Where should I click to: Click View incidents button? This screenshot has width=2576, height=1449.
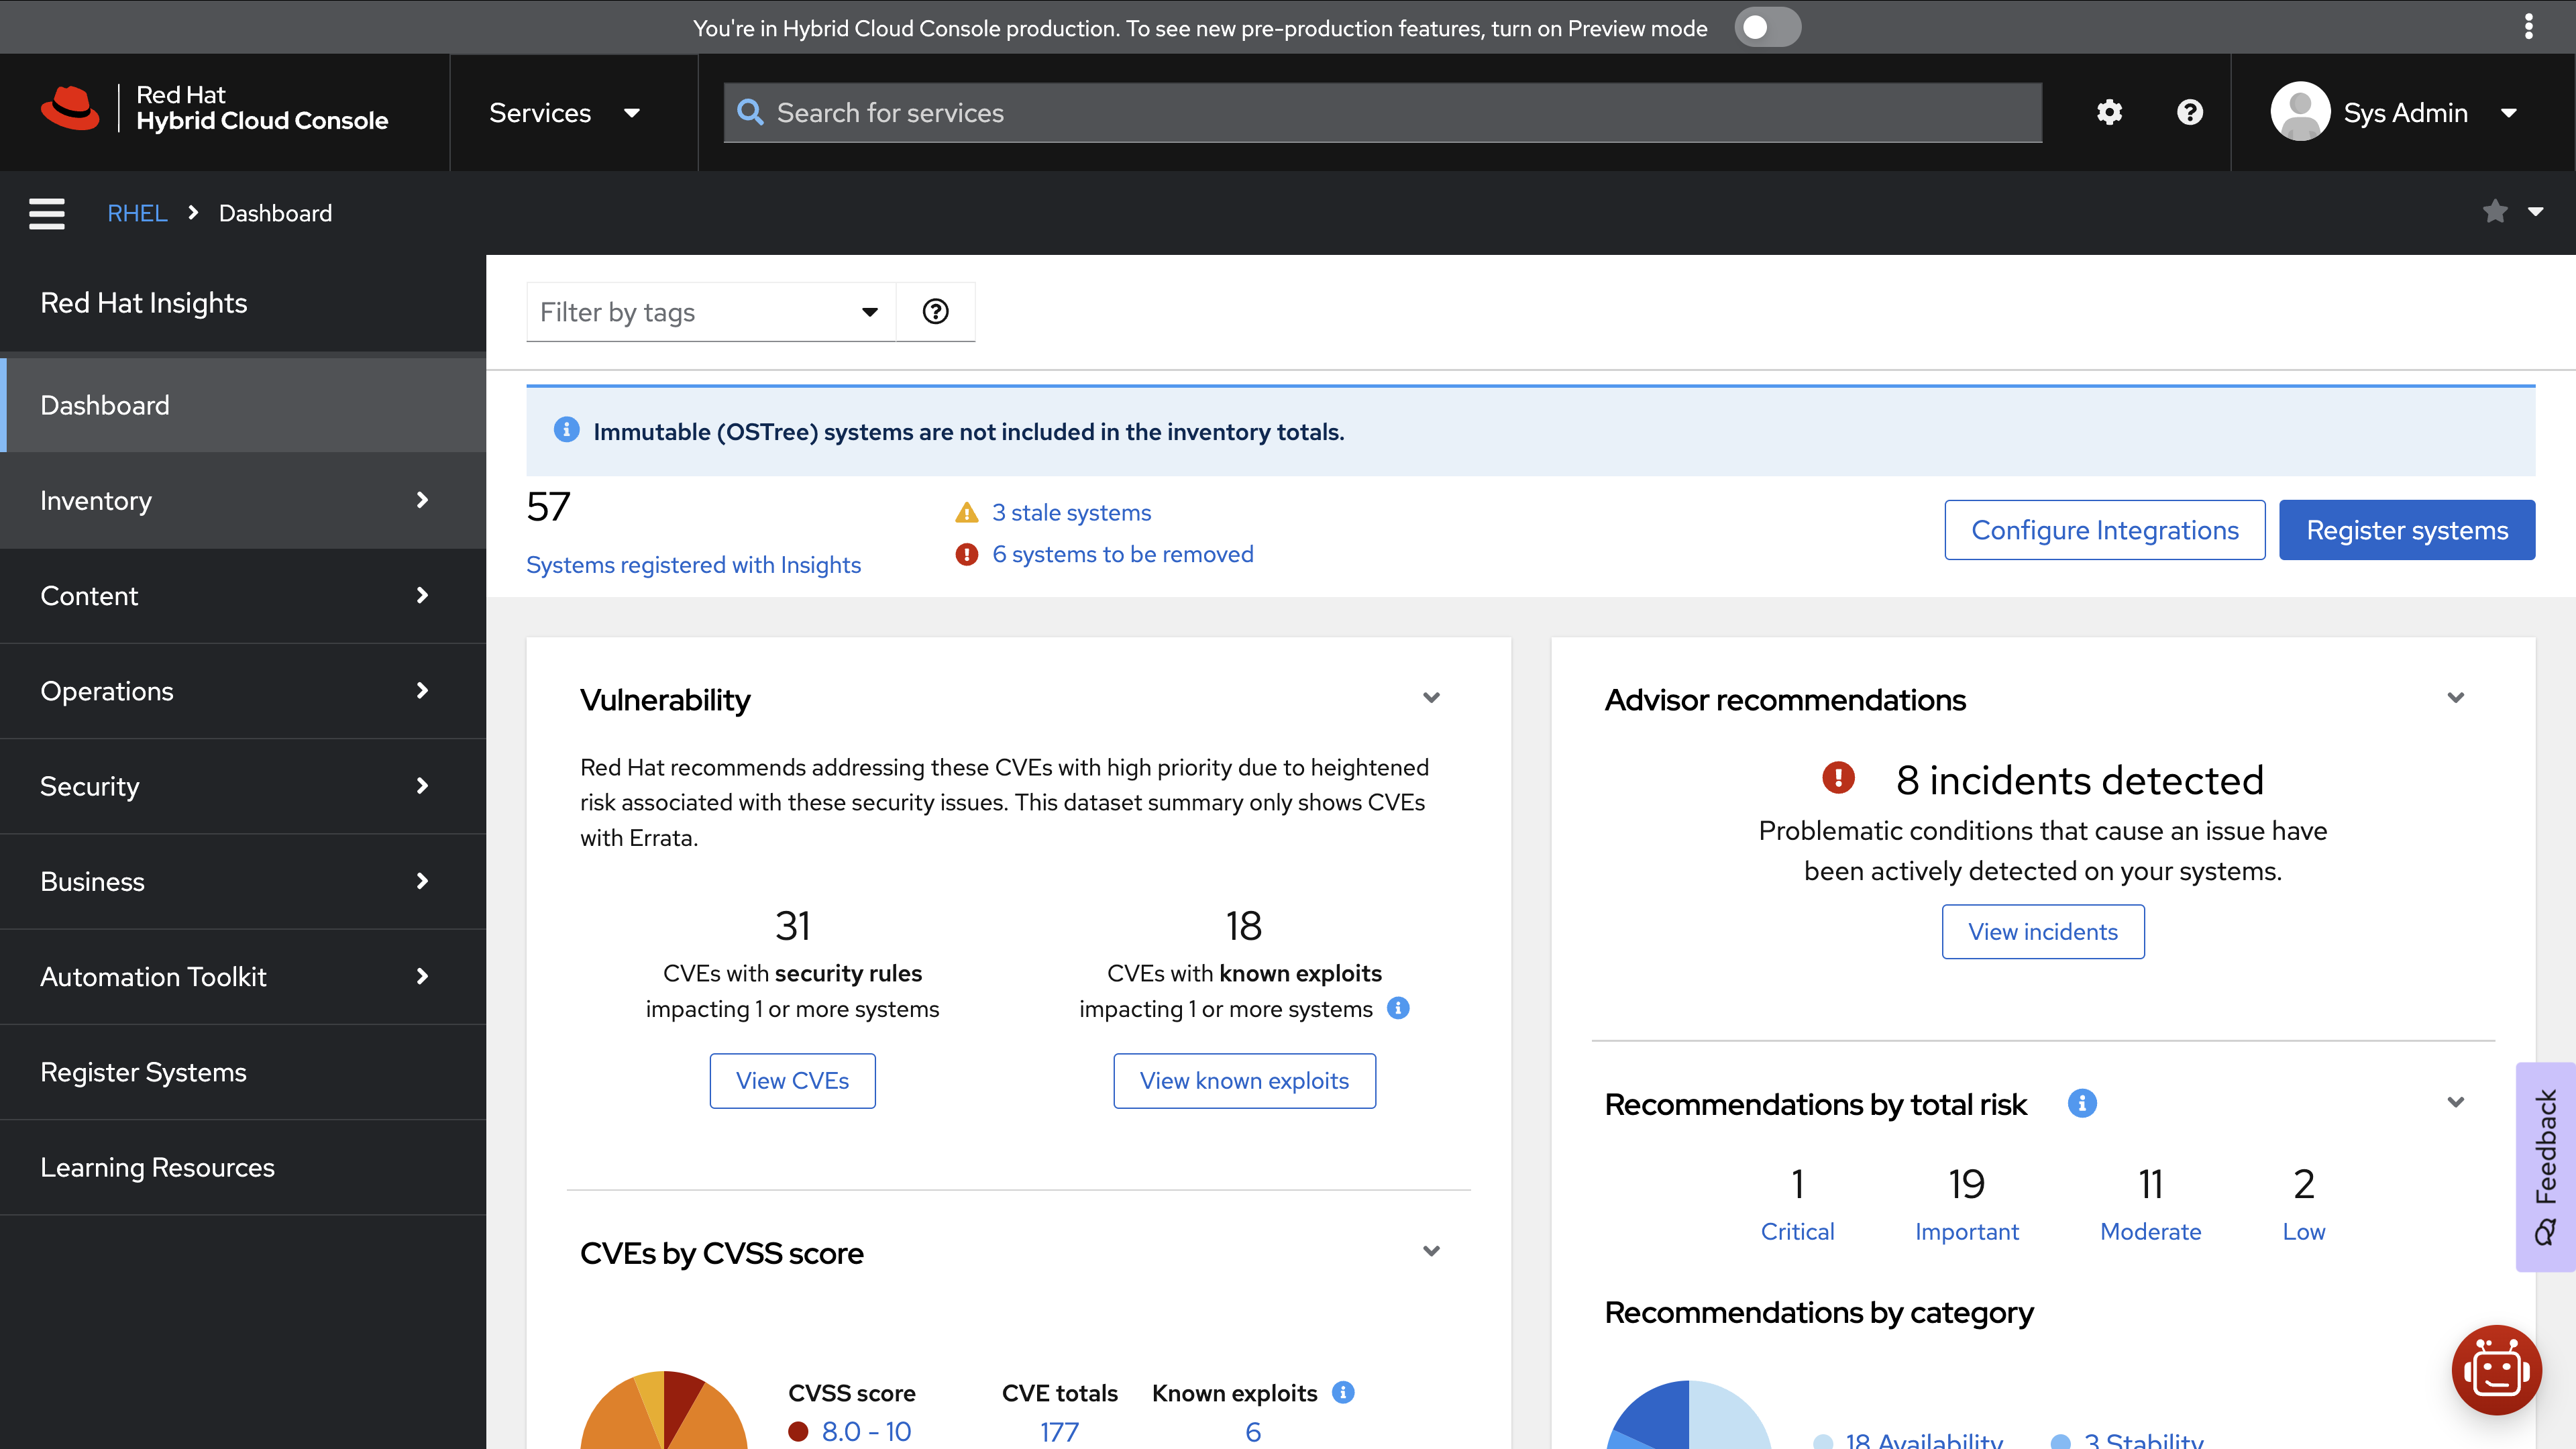point(2042,930)
